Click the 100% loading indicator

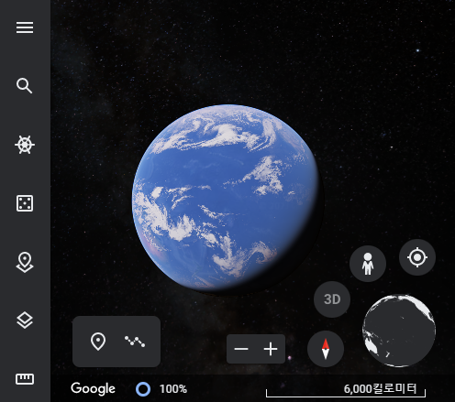(x=161, y=389)
